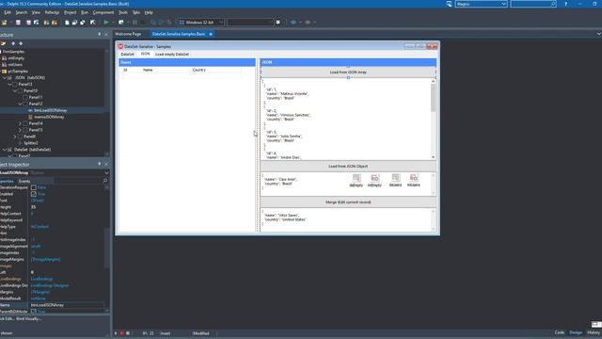Screen dimensions: 602x339
Task: Click the move up arrow in Structure panel
Action: pos(13,43)
